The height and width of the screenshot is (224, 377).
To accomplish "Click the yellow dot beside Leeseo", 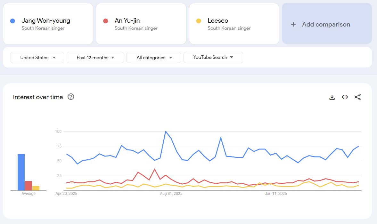I will tap(199, 21).
